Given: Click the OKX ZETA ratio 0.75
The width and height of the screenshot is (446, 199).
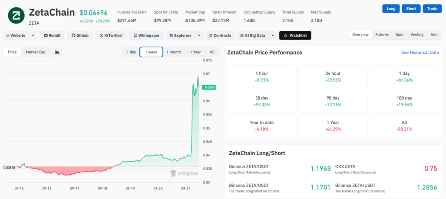Looking at the screenshot, I should click(x=431, y=168).
